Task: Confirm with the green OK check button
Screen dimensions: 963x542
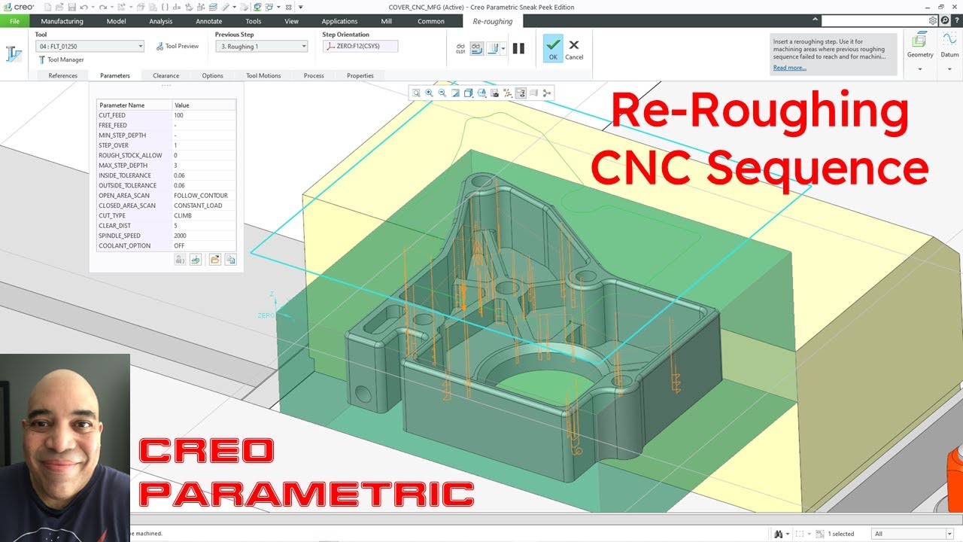Action: click(553, 49)
